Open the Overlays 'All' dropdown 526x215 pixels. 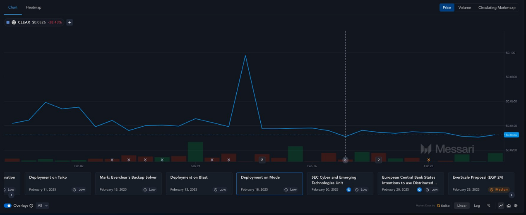click(43, 206)
